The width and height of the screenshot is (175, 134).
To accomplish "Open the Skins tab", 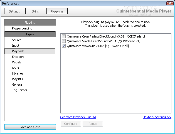I will [x=35, y=11].
